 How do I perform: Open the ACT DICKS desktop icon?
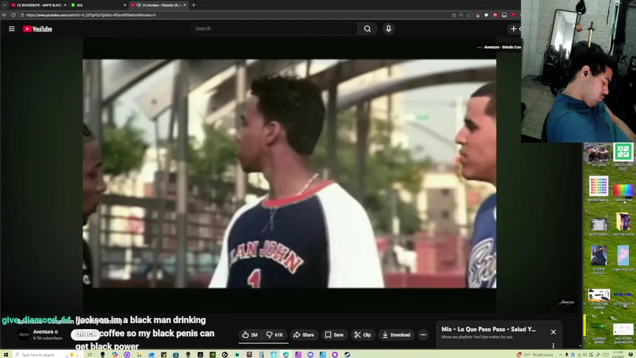[599, 156]
